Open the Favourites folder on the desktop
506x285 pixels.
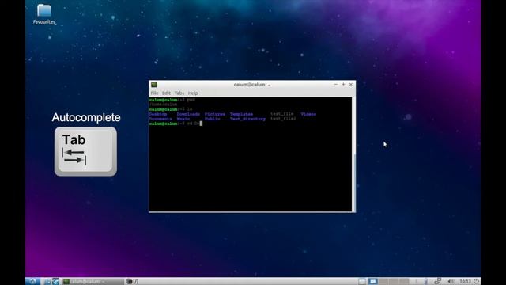pyautogui.click(x=44, y=14)
